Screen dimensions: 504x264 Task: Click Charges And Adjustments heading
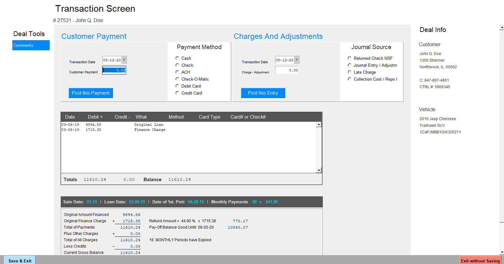point(278,36)
